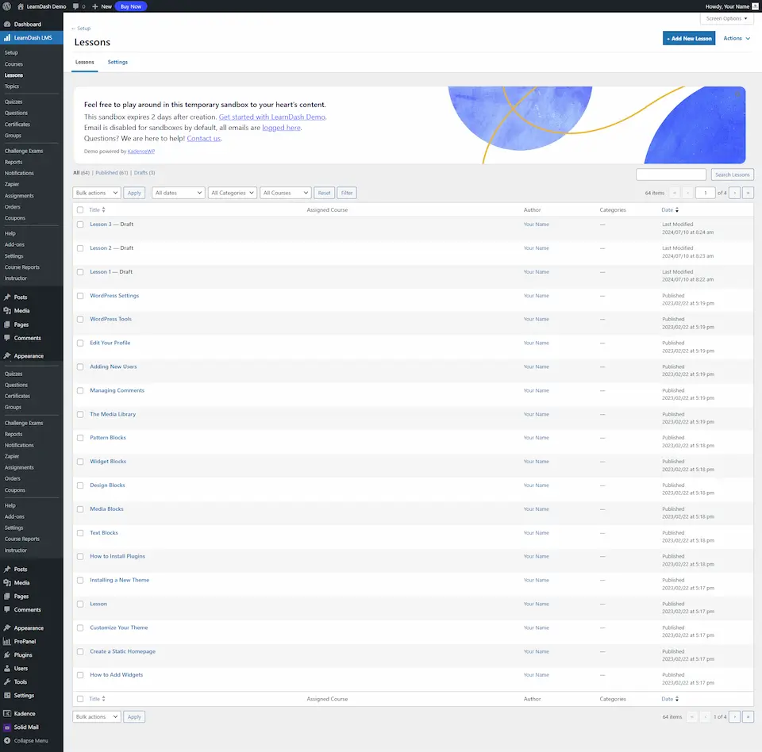Viewport: 762px width, 752px height.
Task: Click the WordPress logo in admin bar
Action: pos(7,6)
